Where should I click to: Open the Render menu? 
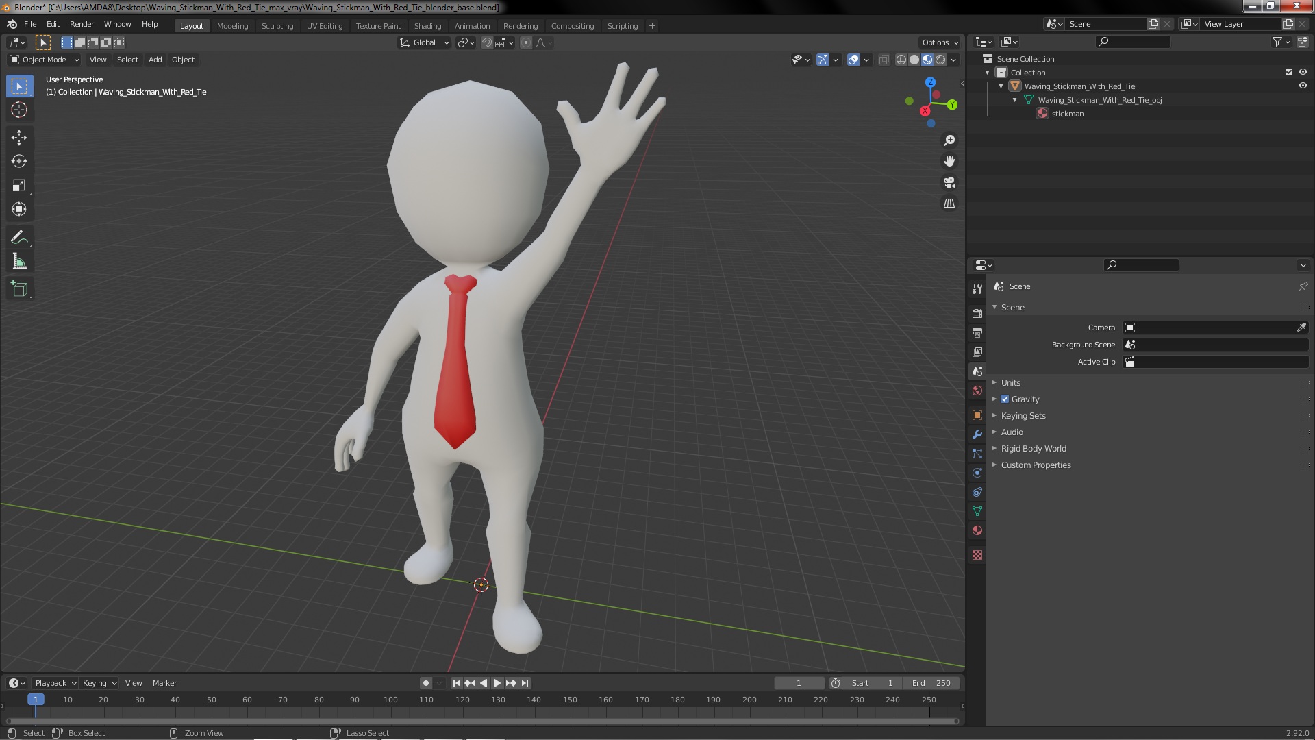coord(82,24)
